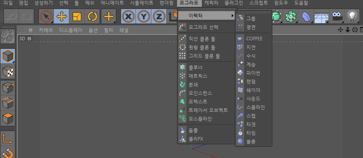Toggle Z axis lock

coord(159,16)
